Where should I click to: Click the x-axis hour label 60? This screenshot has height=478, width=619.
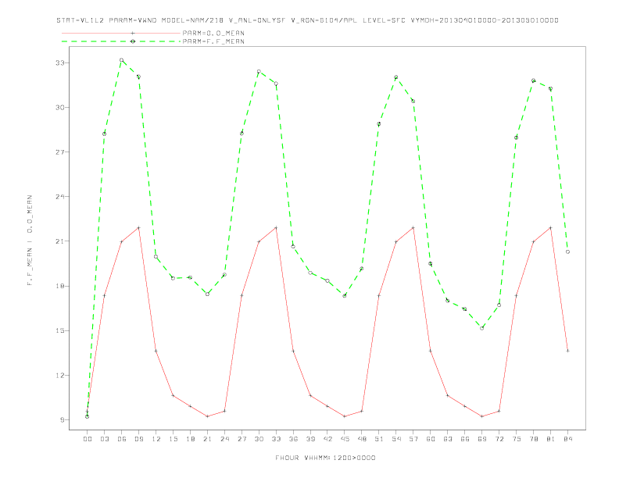coord(431,439)
